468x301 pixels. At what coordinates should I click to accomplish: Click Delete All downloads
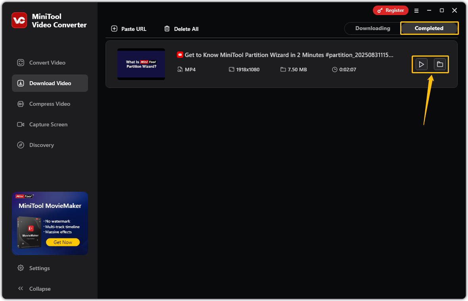click(x=181, y=29)
